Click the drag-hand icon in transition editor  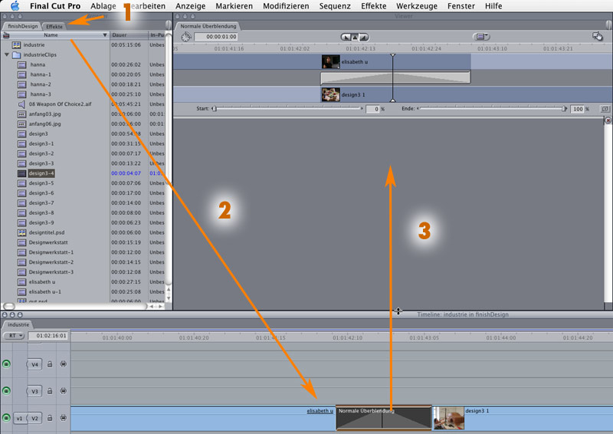pyautogui.click(x=597, y=36)
